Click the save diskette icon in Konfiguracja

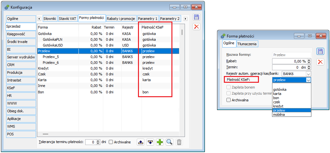[x=196, y=17]
